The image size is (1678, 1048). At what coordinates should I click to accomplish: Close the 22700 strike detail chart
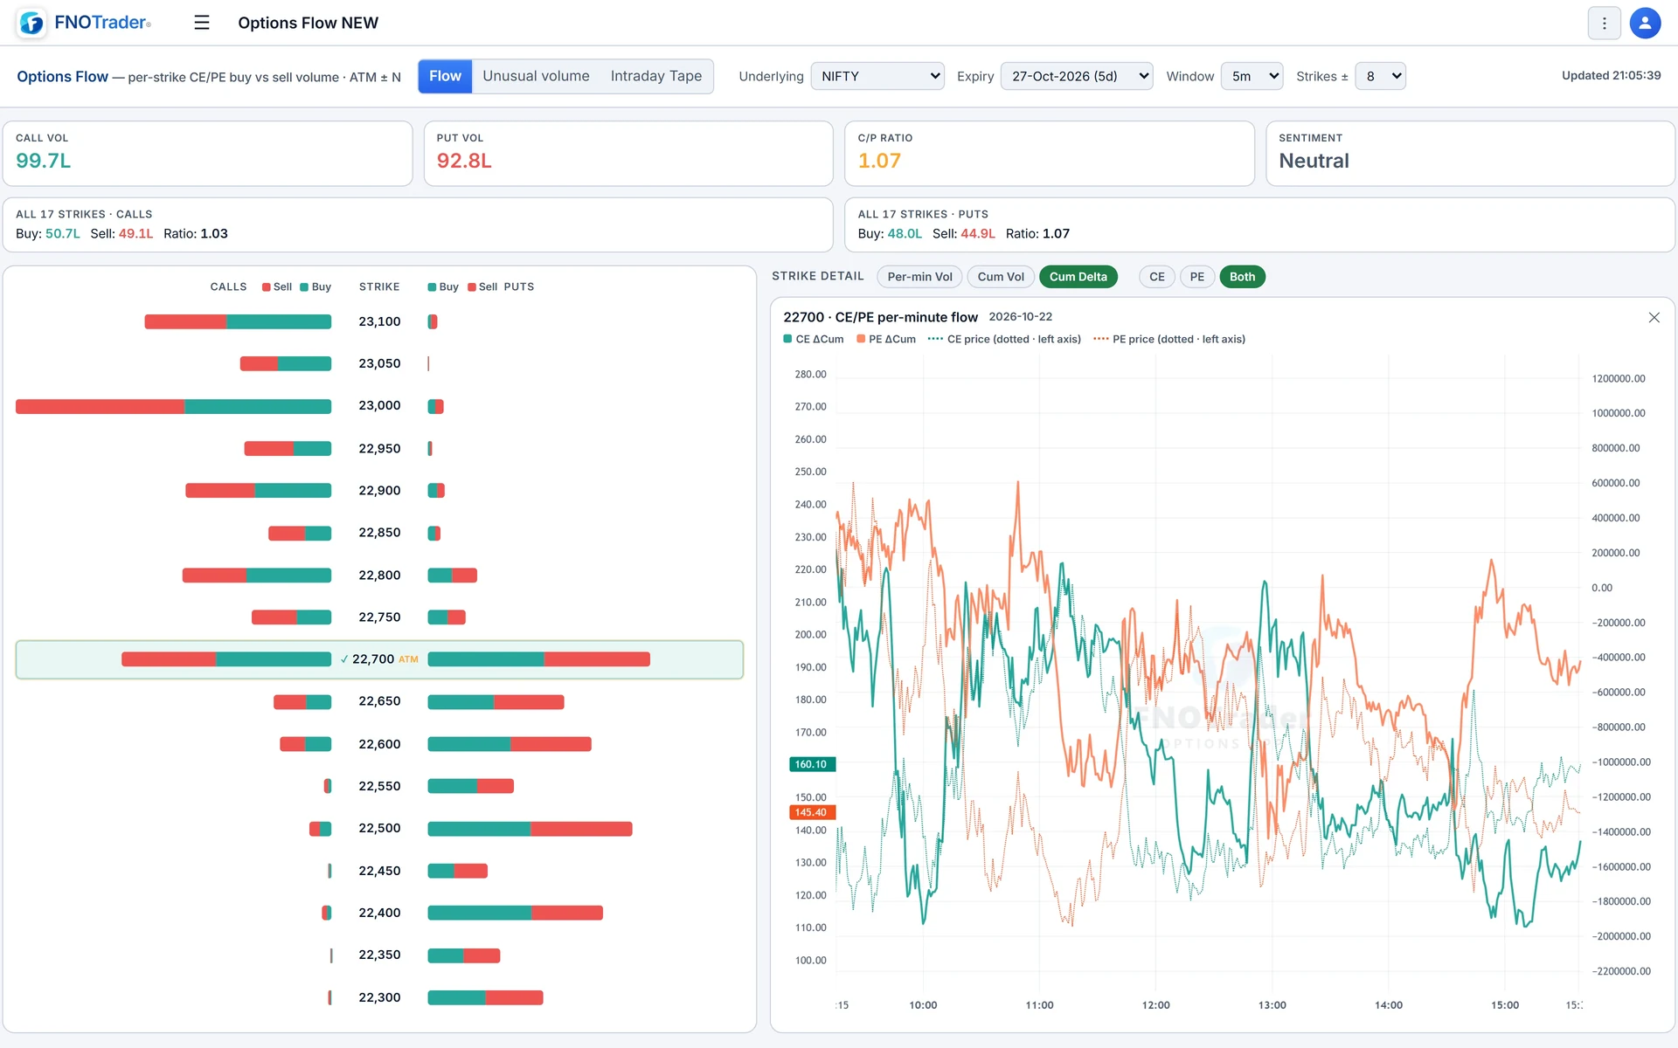tap(1654, 318)
